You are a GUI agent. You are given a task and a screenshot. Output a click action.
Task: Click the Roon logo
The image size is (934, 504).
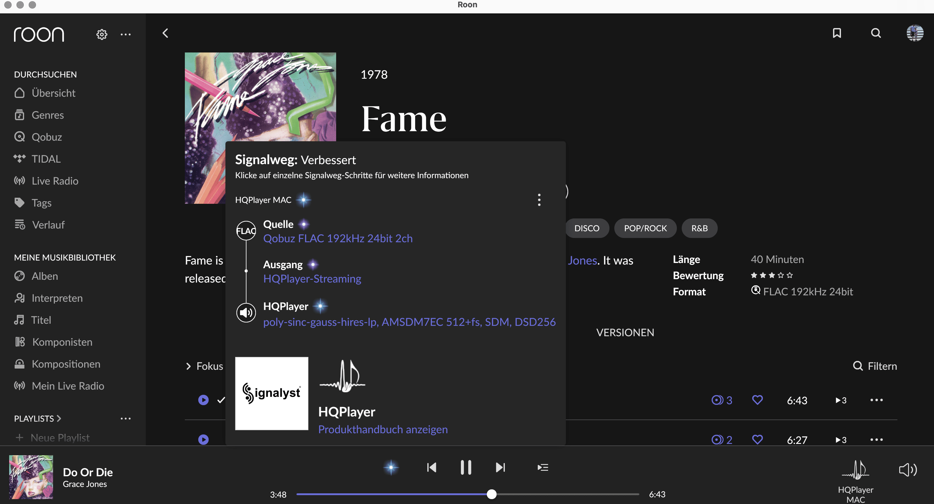(x=39, y=34)
